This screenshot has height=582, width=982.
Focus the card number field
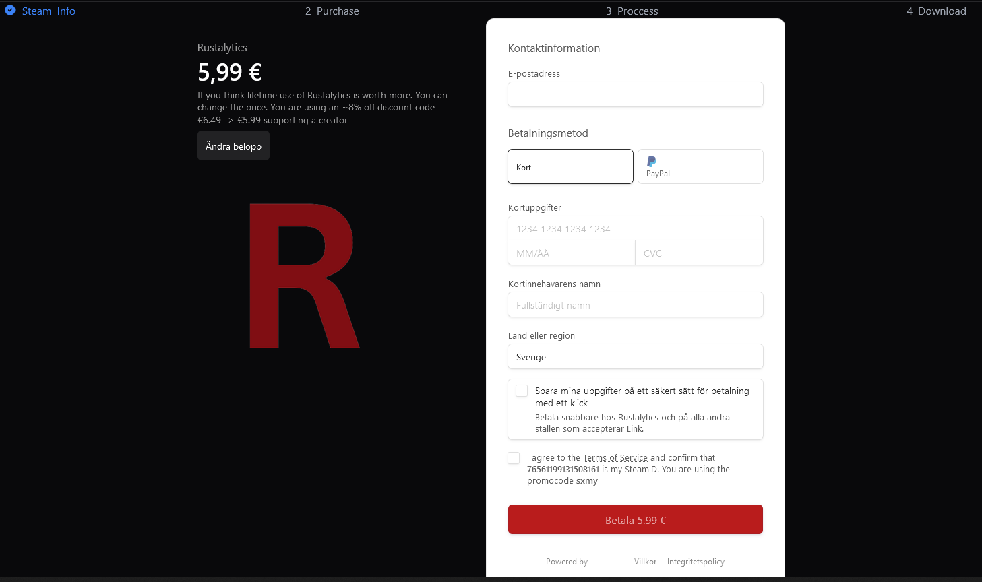click(x=634, y=228)
